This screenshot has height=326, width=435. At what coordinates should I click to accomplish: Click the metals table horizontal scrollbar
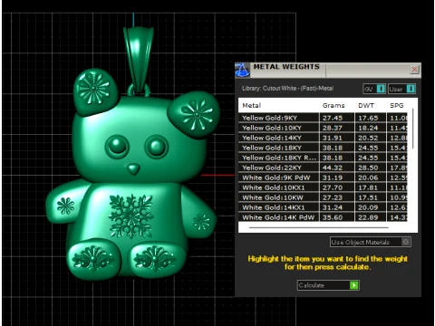tap(319, 227)
